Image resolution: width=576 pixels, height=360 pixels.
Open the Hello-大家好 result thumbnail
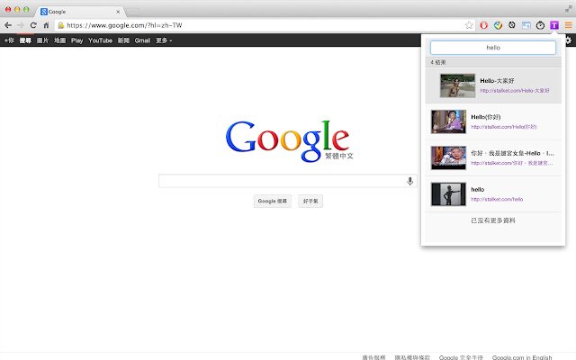click(457, 85)
